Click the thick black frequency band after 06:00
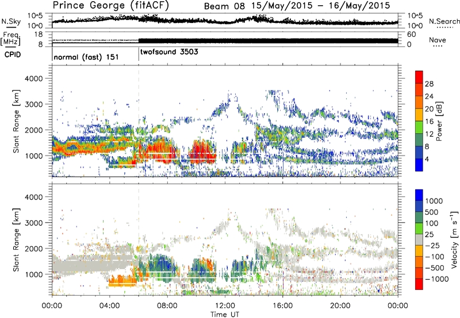Screen dimensions: 460x318 click(268, 41)
